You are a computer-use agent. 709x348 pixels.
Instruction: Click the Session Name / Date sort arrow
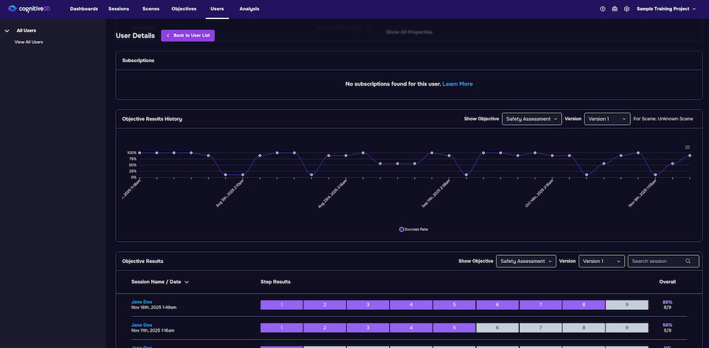186,282
